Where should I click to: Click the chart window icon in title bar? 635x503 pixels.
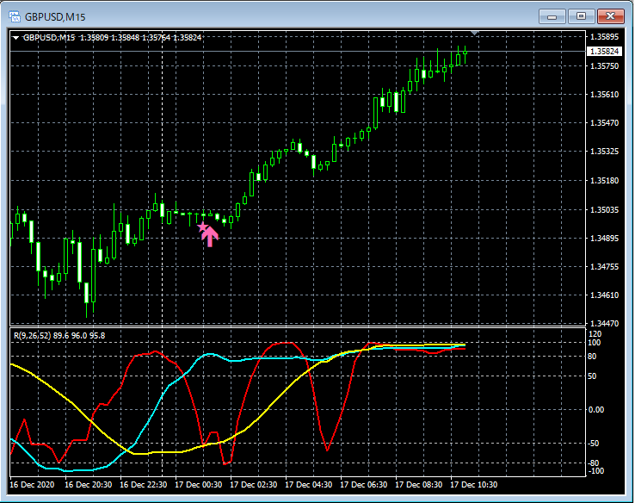click(15, 16)
